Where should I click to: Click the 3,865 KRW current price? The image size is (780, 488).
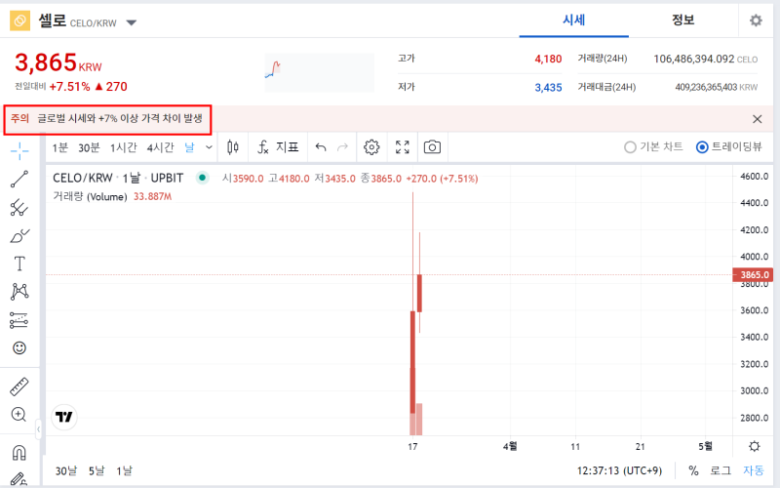pos(58,62)
